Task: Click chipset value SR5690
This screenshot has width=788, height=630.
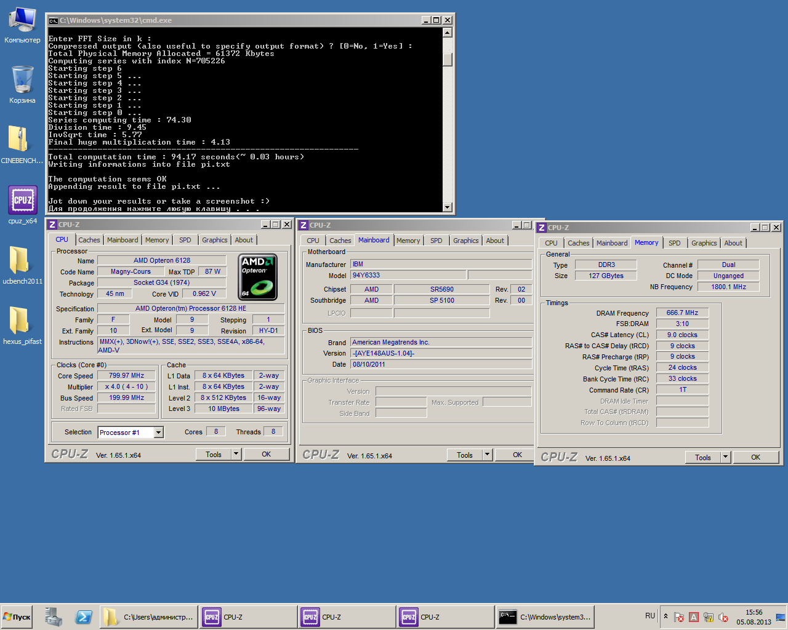Action: (x=442, y=289)
